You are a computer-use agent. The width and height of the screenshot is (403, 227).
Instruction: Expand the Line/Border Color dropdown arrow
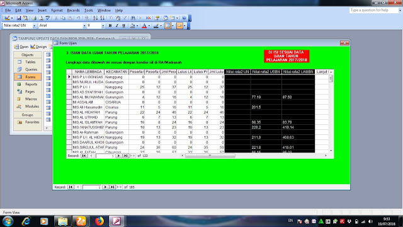(161, 25)
